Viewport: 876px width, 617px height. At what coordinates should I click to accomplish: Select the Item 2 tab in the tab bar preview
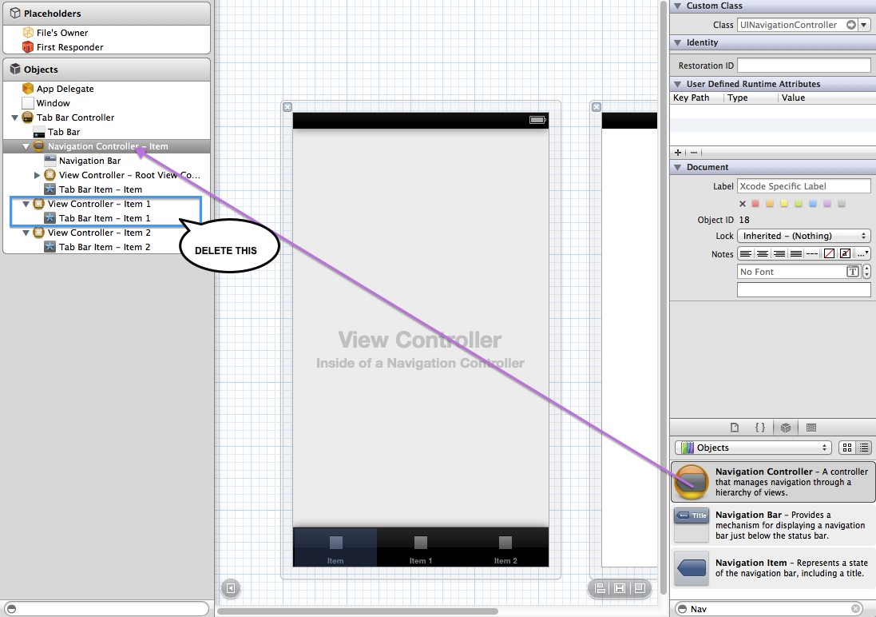[505, 549]
